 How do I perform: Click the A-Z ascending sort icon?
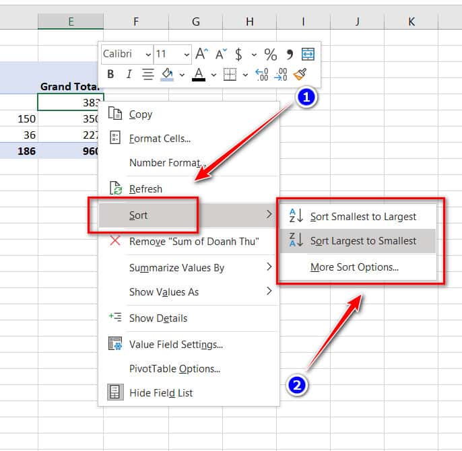pyautogui.click(x=296, y=215)
